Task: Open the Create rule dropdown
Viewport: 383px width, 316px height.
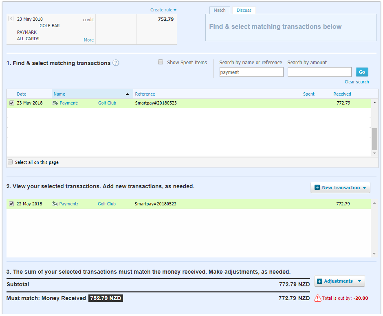Action: click(163, 10)
